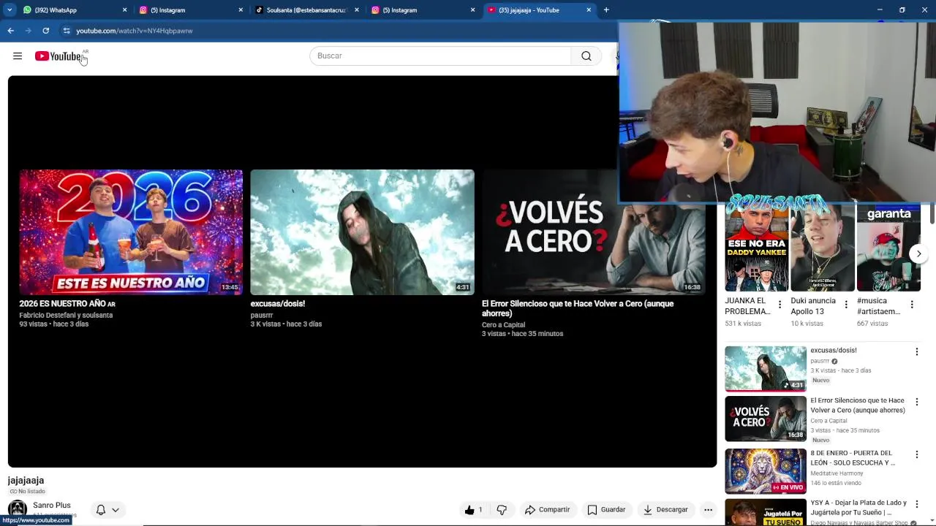
Task: Open the YouTube hamburger guide menu
Action: [x=18, y=56]
